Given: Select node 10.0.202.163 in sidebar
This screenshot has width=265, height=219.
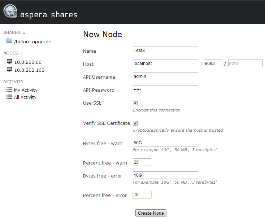Looking at the screenshot, I should (x=29, y=70).
